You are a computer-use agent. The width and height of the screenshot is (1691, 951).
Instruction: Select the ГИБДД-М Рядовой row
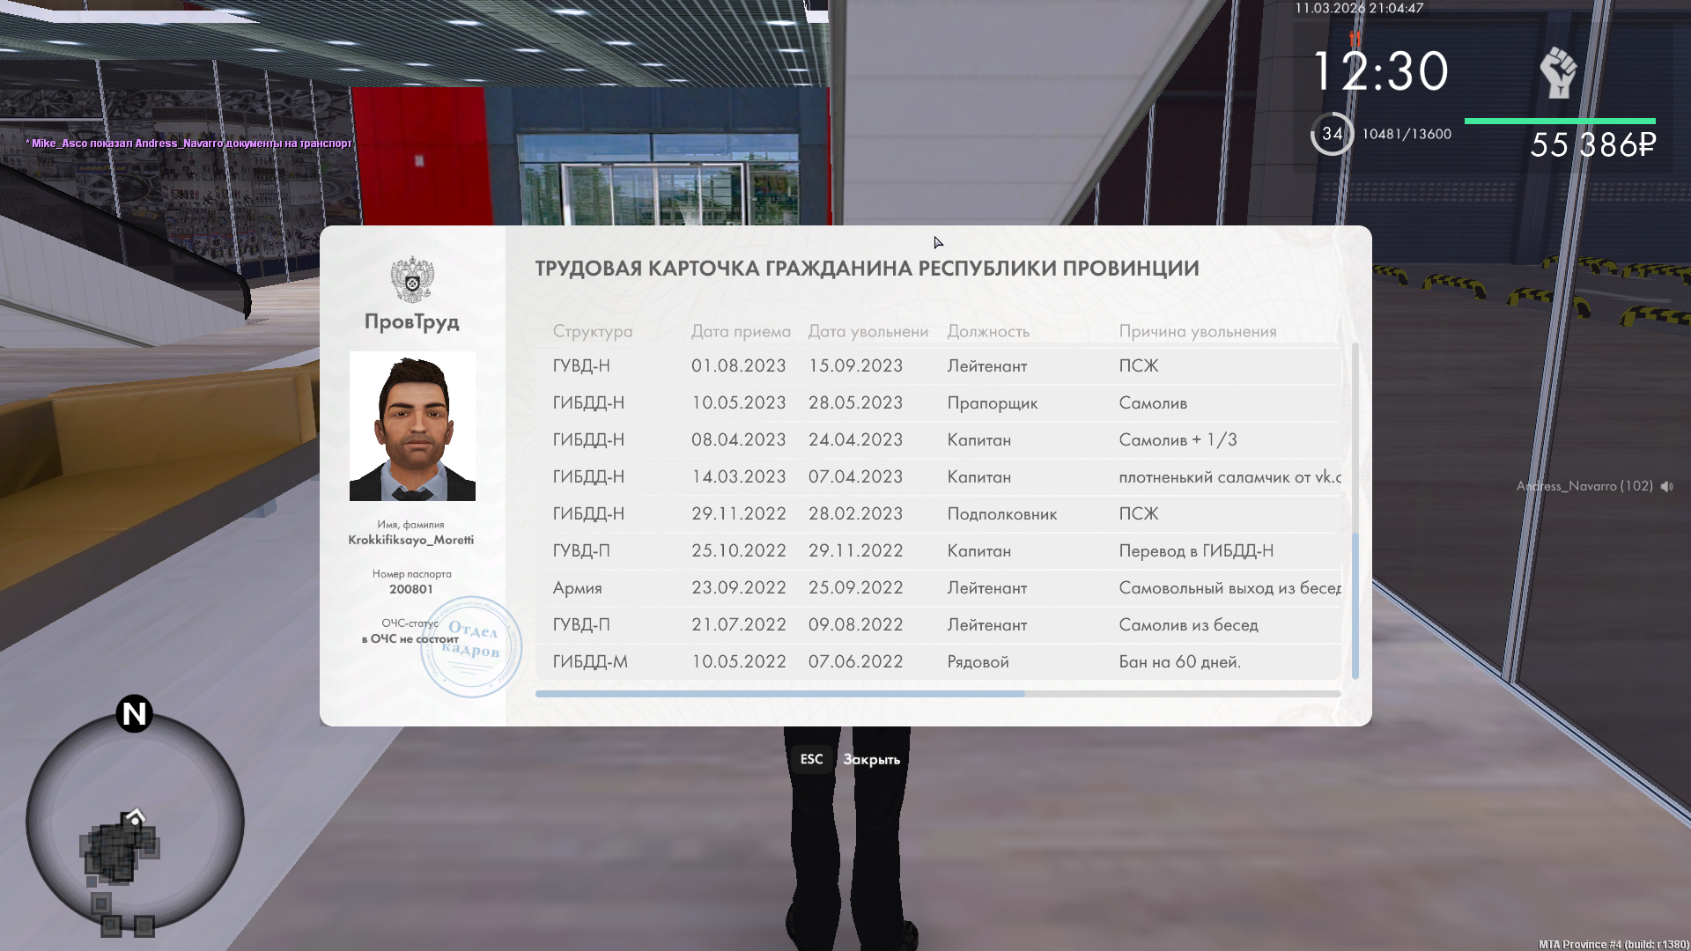click(937, 661)
